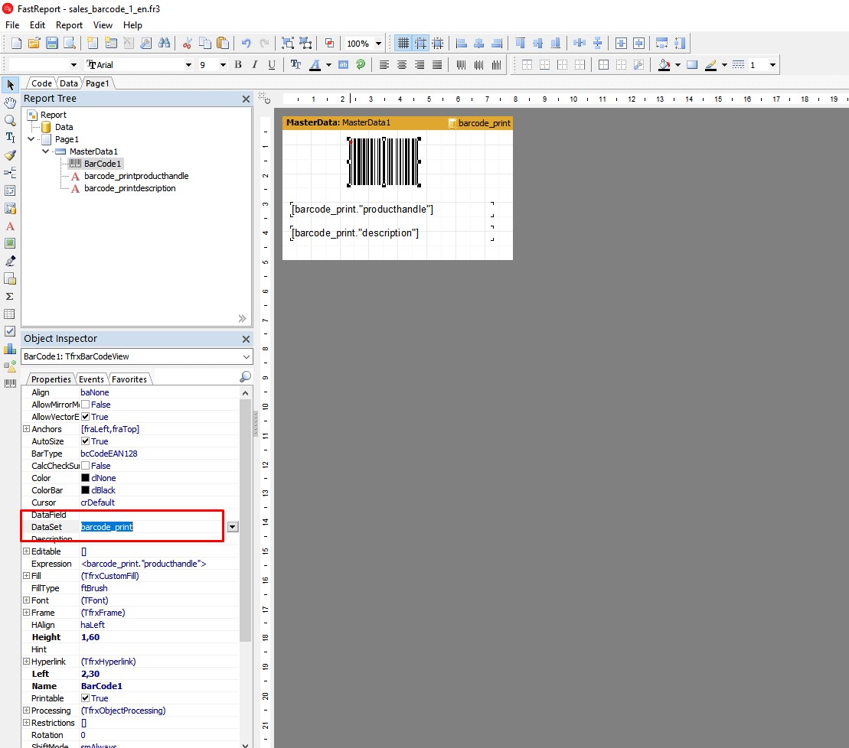
Task: Toggle the Show Grid button
Action: tap(403, 44)
